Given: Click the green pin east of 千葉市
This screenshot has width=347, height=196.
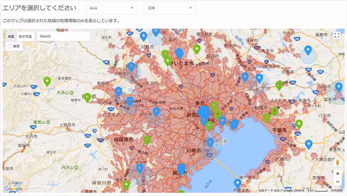Looking at the screenshot, I should pos(299,124).
